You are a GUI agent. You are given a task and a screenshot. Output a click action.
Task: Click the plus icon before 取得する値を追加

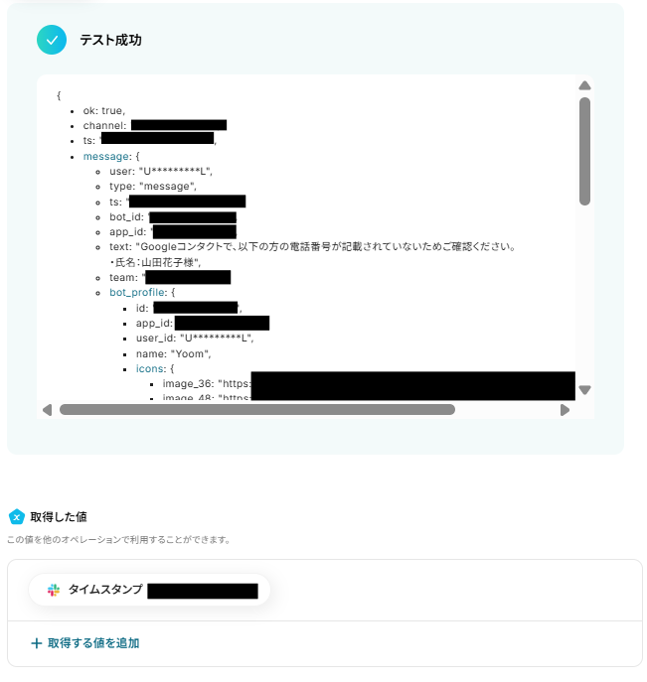pyautogui.click(x=37, y=643)
